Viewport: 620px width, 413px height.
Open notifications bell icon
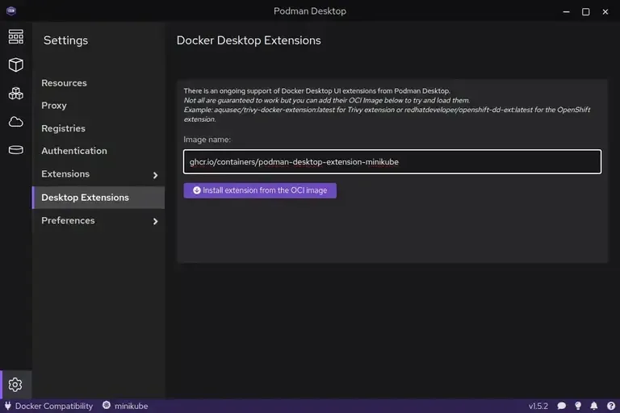pyautogui.click(x=594, y=406)
